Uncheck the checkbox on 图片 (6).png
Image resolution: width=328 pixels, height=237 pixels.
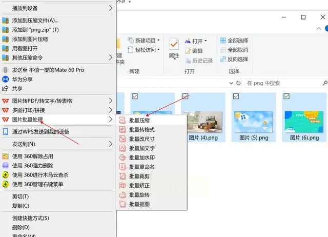[x=286, y=96]
